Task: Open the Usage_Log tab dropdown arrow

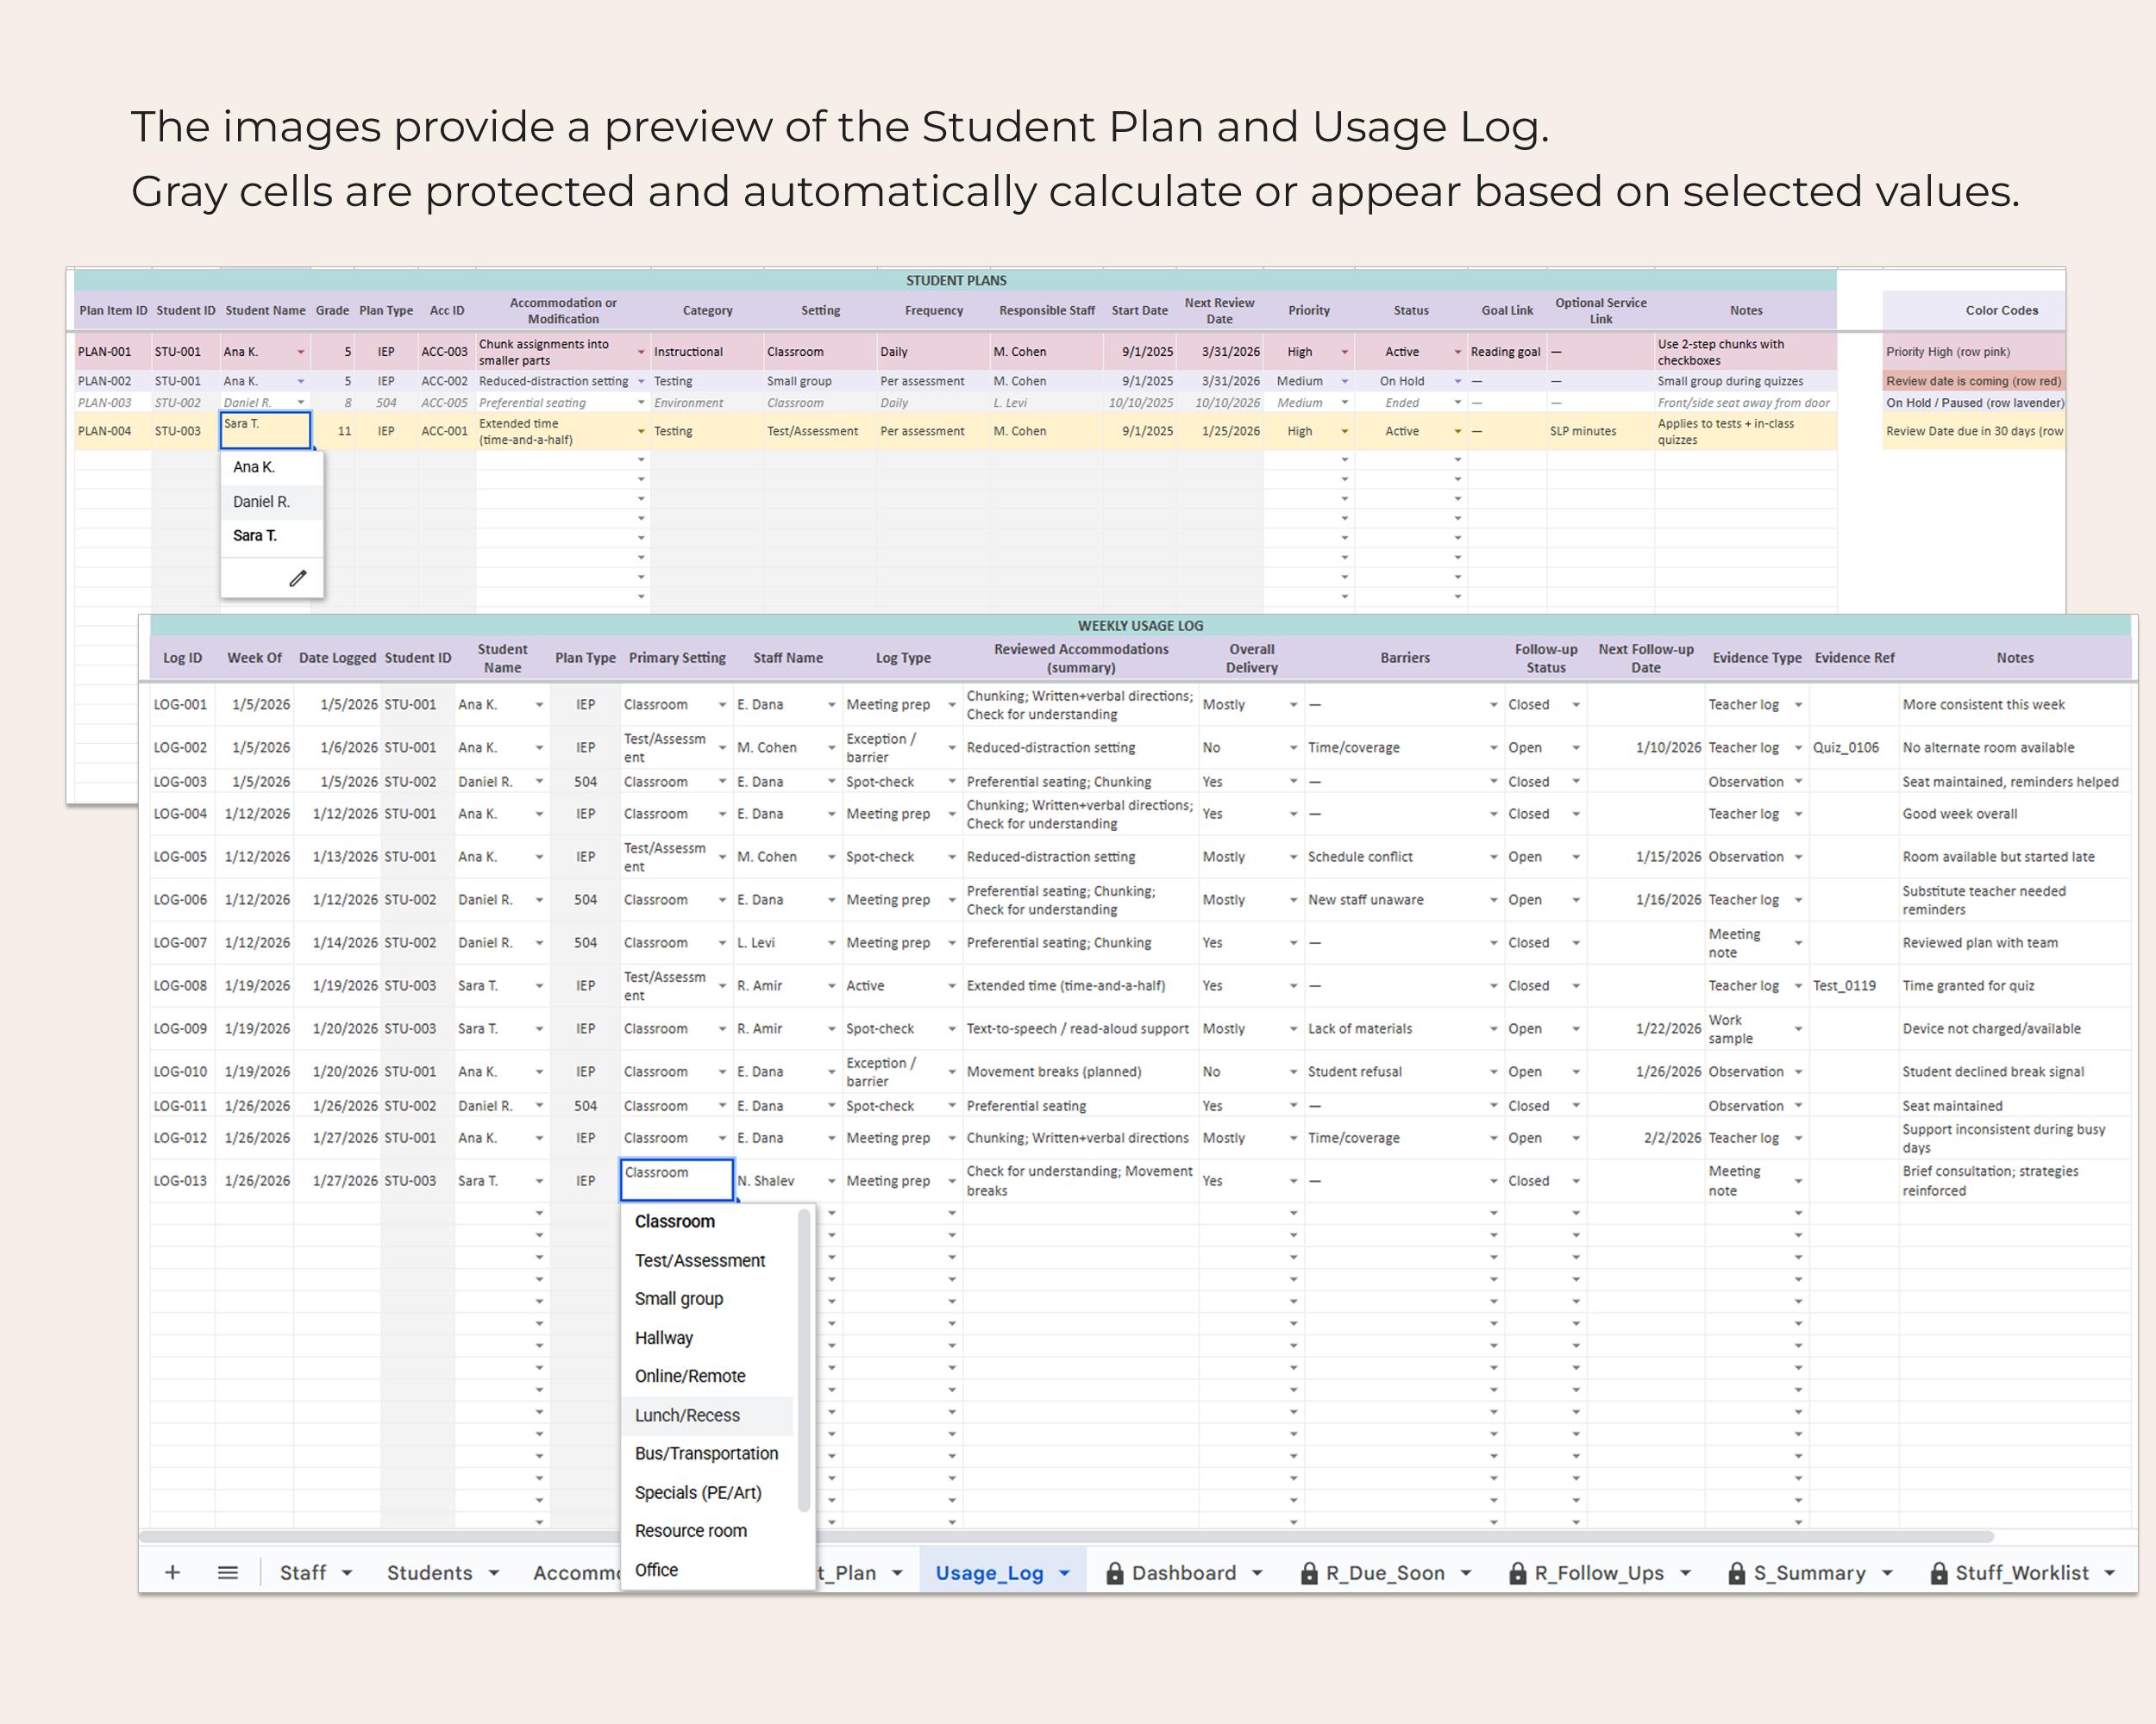Action: coord(1064,1573)
